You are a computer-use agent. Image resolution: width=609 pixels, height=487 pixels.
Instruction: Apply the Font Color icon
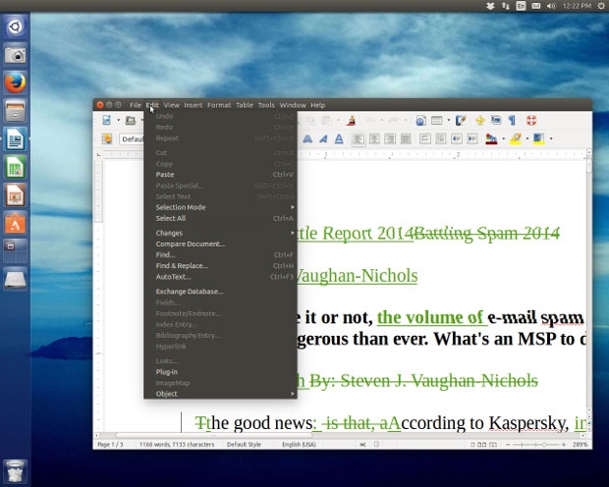pos(491,138)
